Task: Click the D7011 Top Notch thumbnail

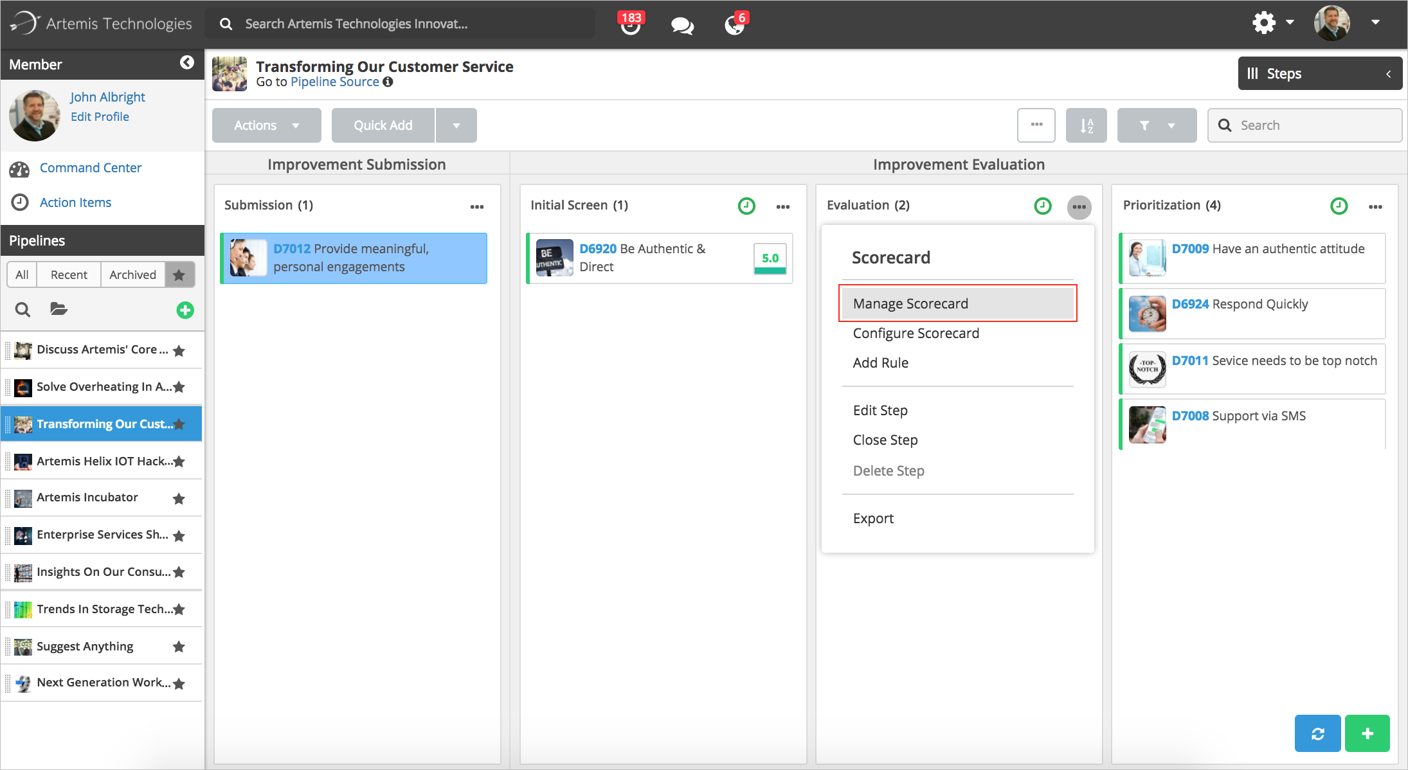Action: click(x=1147, y=369)
